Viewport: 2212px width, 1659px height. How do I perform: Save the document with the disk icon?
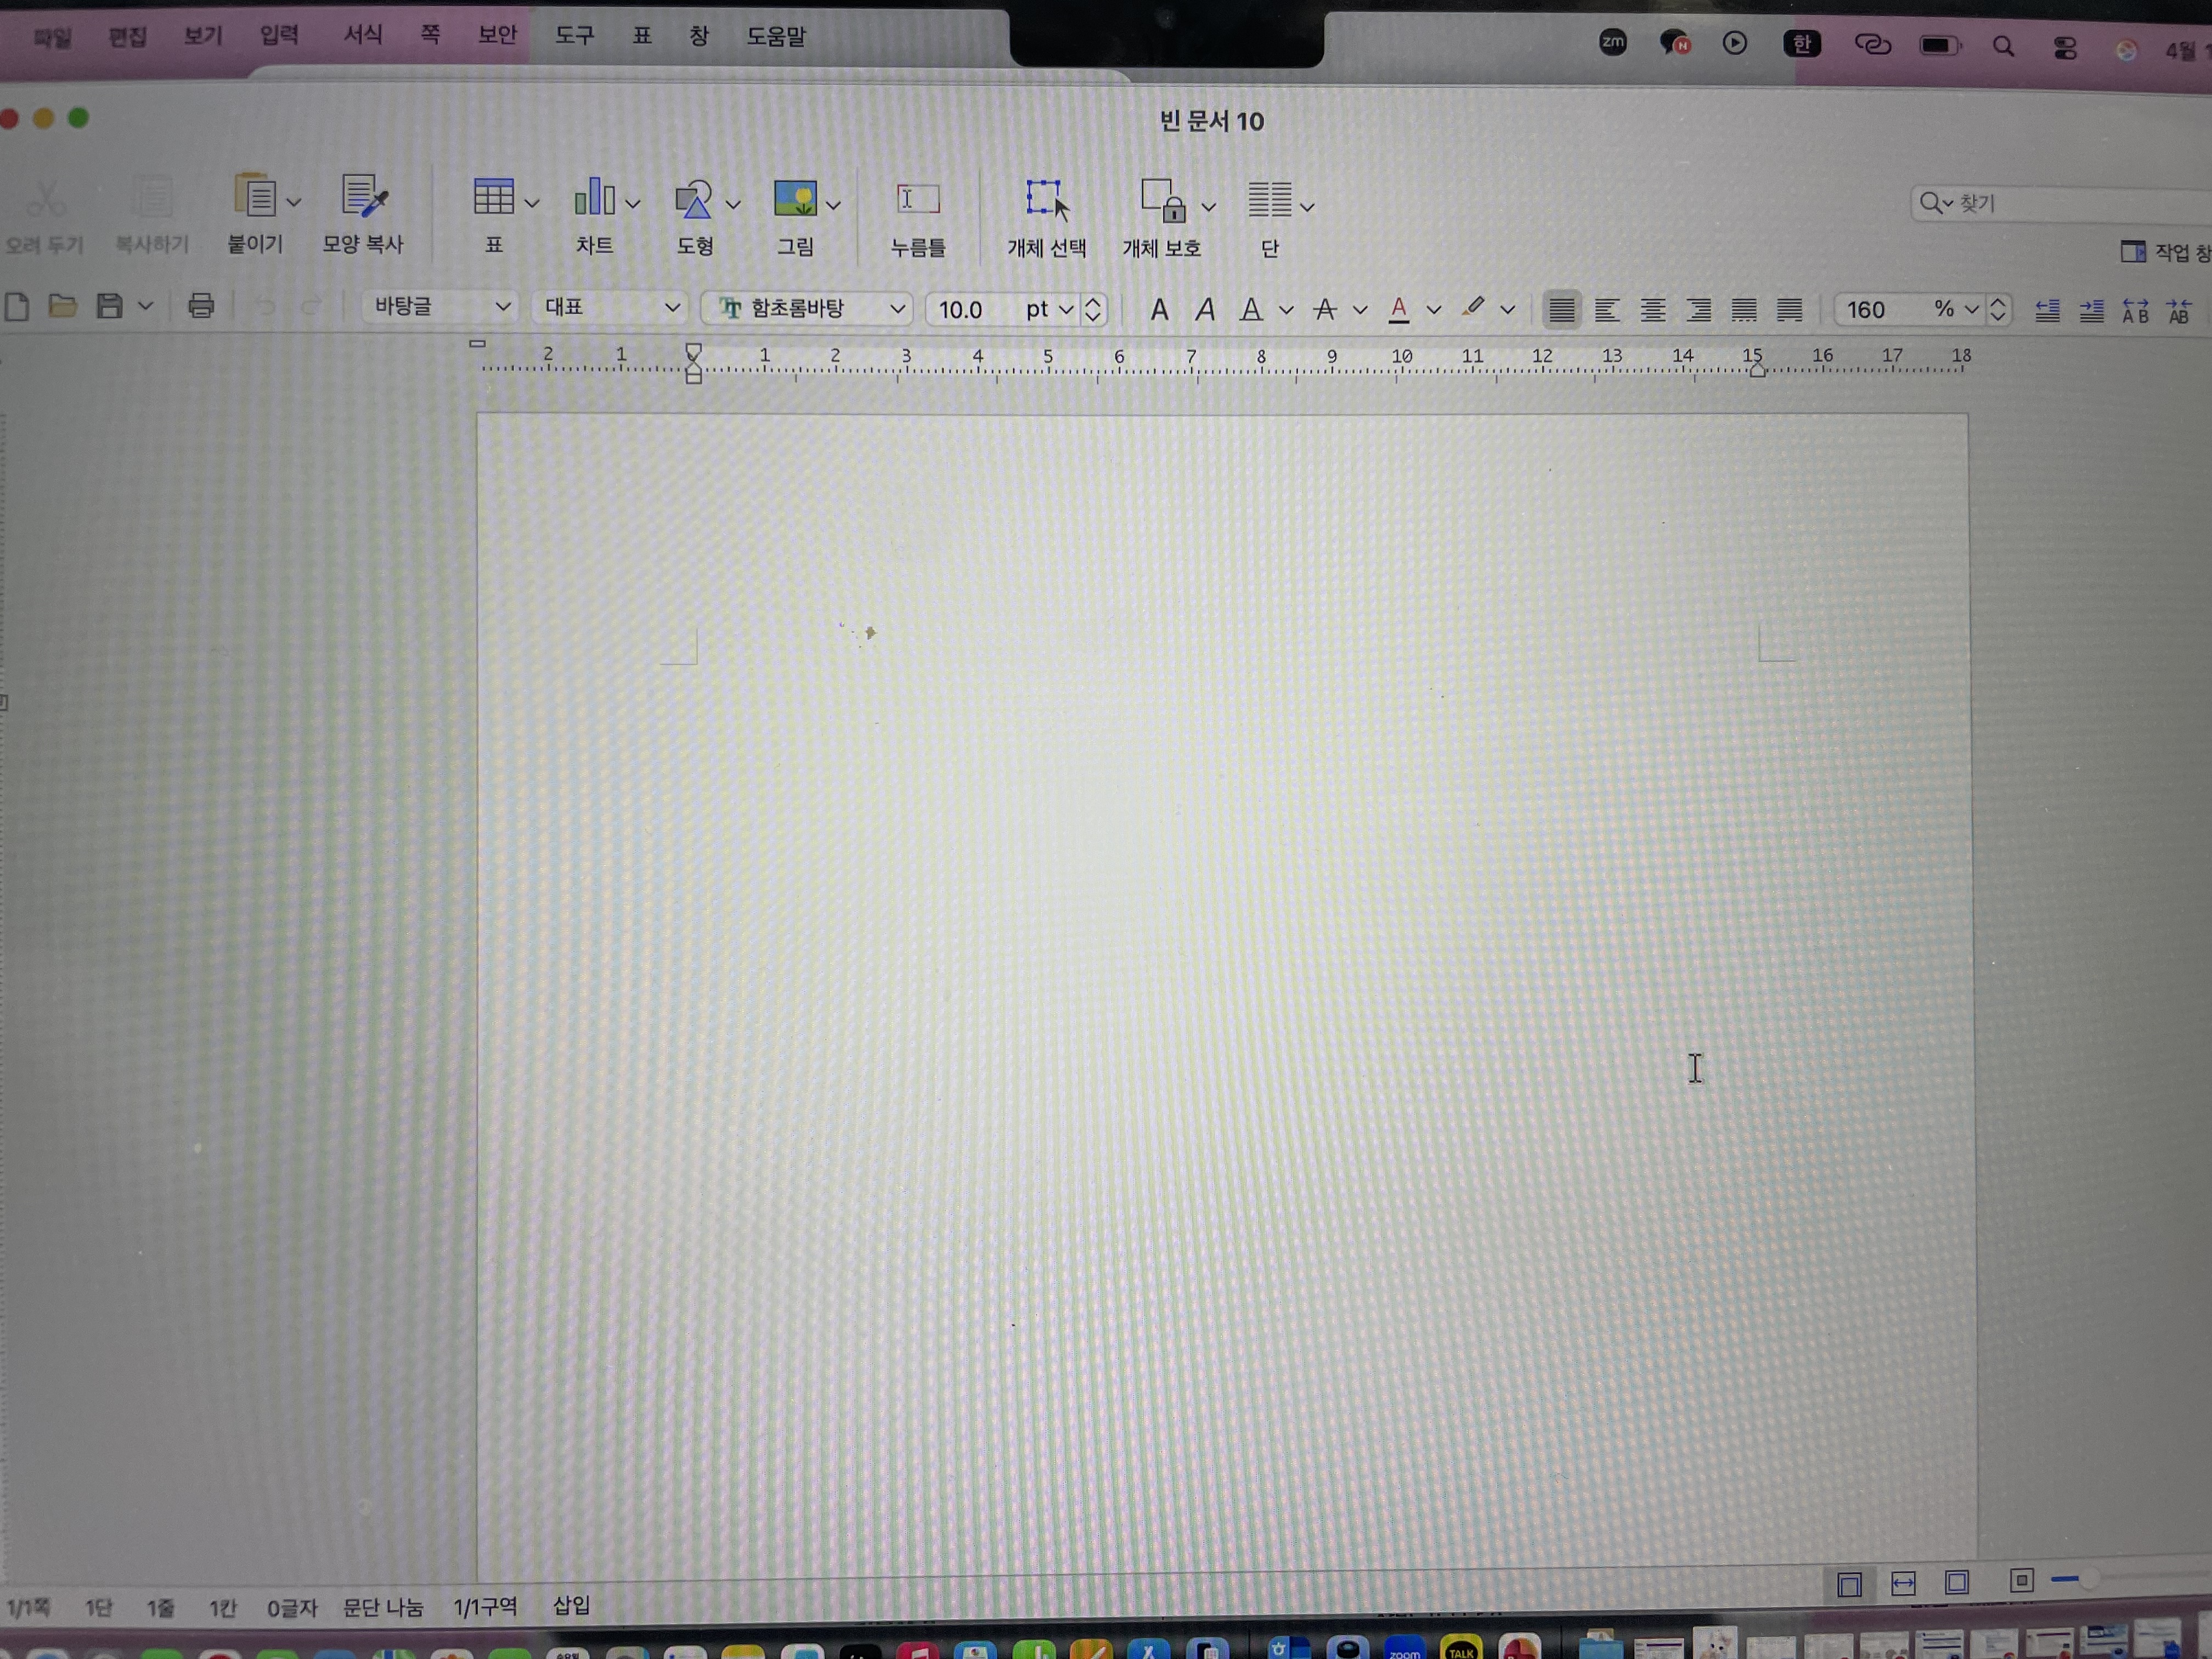pos(109,305)
